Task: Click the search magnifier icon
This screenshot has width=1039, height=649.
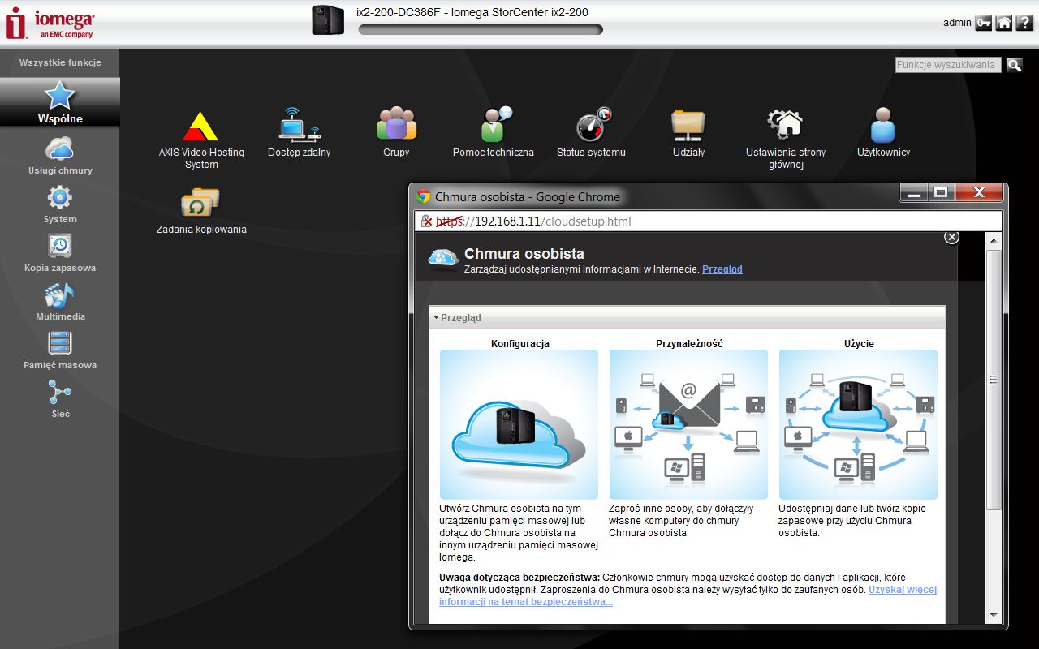Action: coord(1014,65)
